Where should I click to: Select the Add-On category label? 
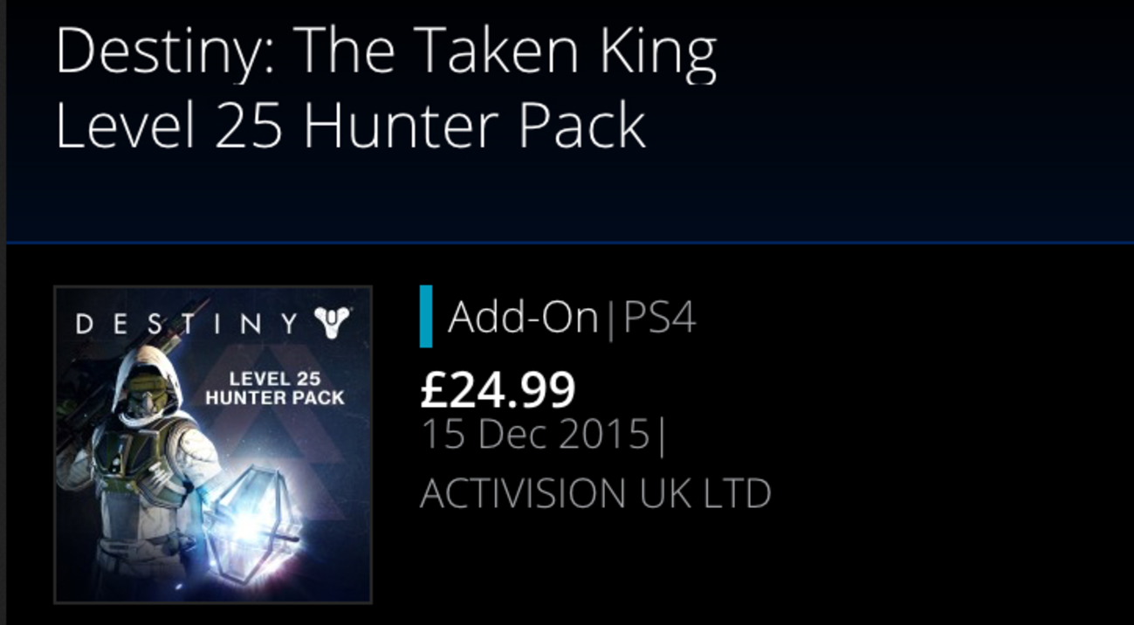522,318
